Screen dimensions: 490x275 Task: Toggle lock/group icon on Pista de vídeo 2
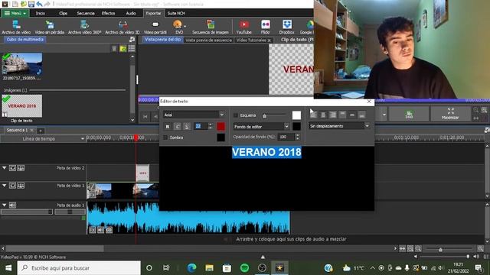(x=21, y=168)
